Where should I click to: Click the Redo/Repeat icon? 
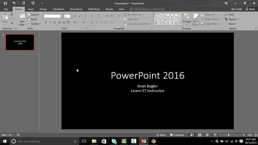coord(23,3)
